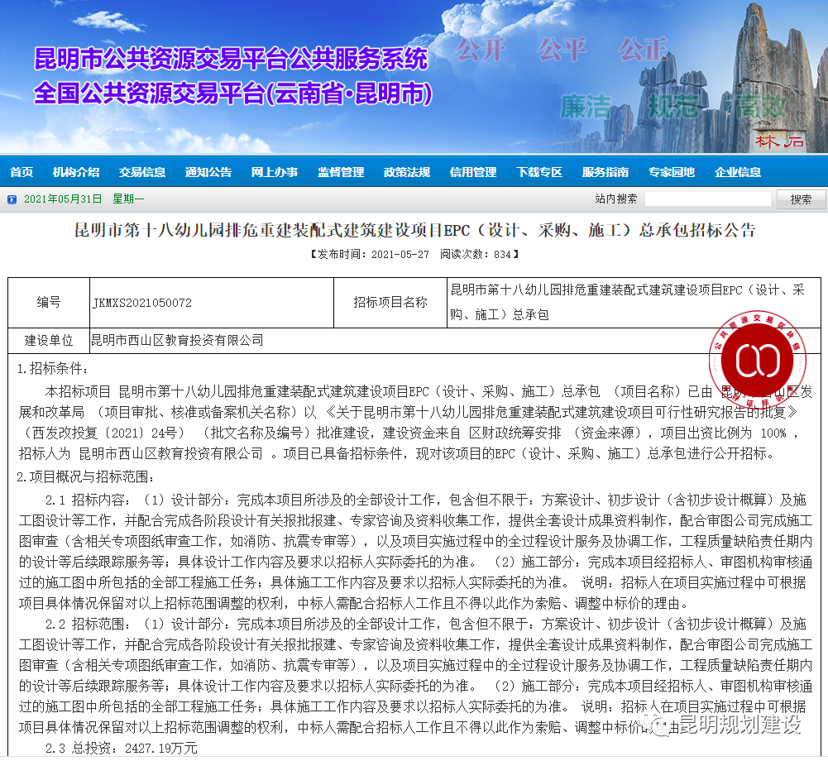
Task: Open the 服务指南 navigation item
Action: (605, 172)
